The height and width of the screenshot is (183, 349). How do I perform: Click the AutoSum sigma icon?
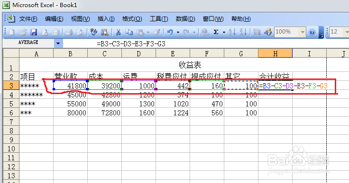pyautogui.click(x=216, y=33)
